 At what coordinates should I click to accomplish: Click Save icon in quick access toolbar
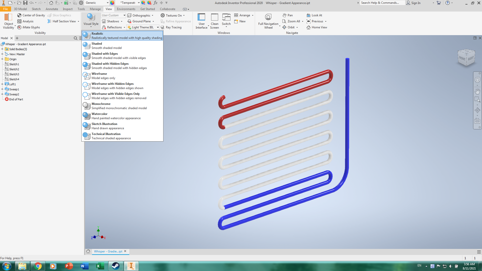(x=25, y=3)
